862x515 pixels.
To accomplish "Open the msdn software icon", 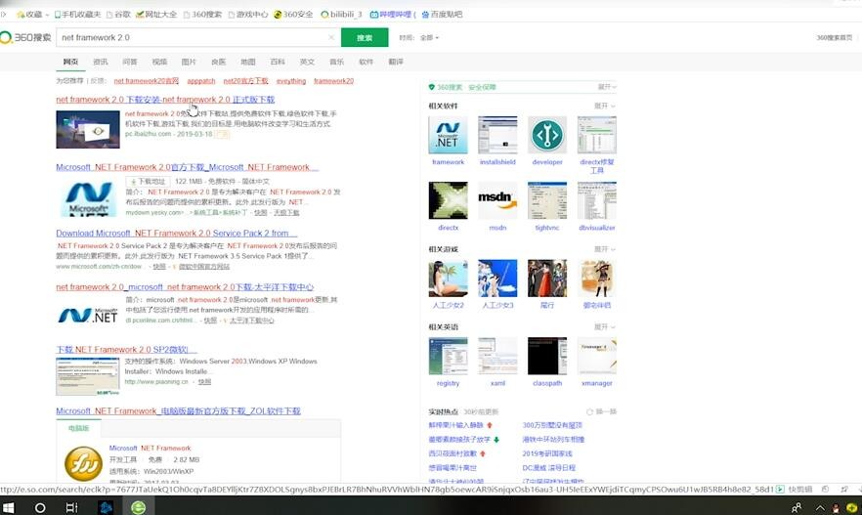I will coord(497,200).
